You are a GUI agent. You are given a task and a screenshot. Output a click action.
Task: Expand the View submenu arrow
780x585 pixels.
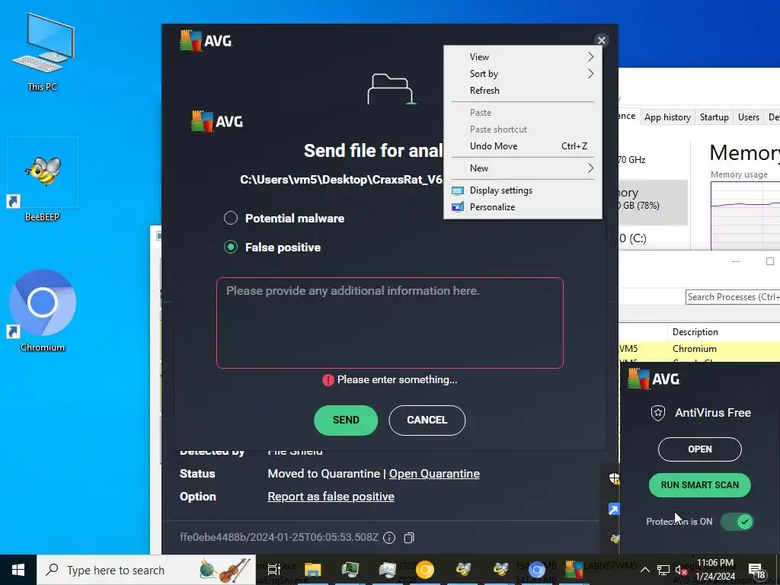pos(590,56)
